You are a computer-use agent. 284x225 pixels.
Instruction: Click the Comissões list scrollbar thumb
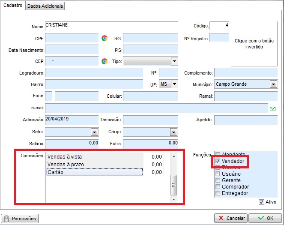174,185
